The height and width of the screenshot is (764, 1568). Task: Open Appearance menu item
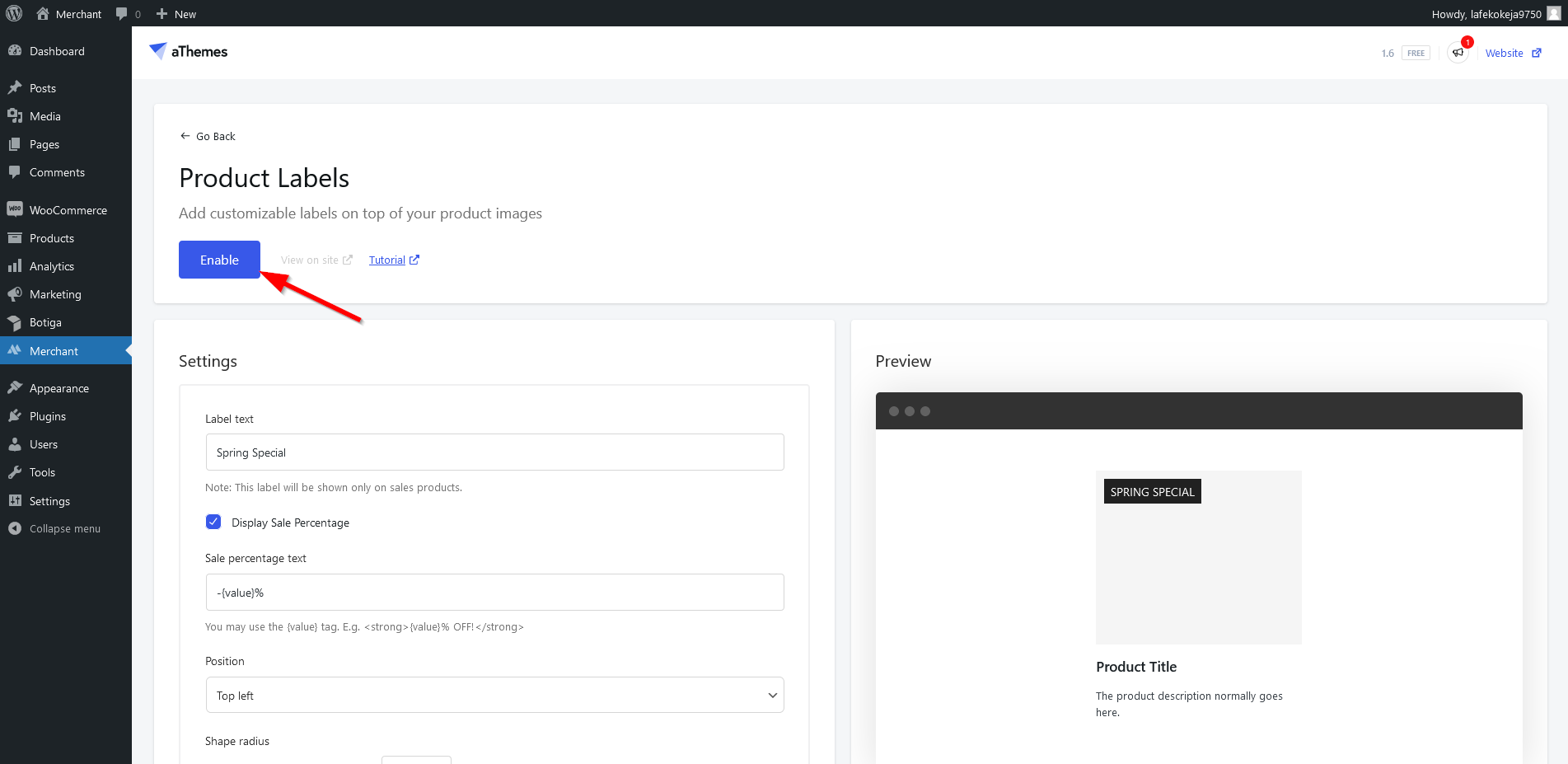pos(66,388)
